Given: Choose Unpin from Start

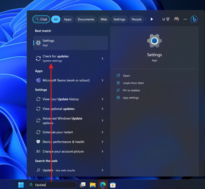Looking at the screenshot, I should coord(133,83).
